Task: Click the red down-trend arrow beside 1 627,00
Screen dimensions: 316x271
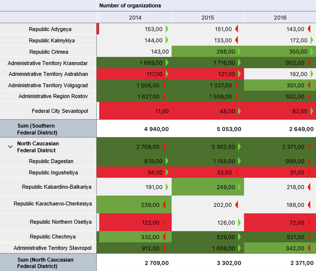Action: [164, 97]
